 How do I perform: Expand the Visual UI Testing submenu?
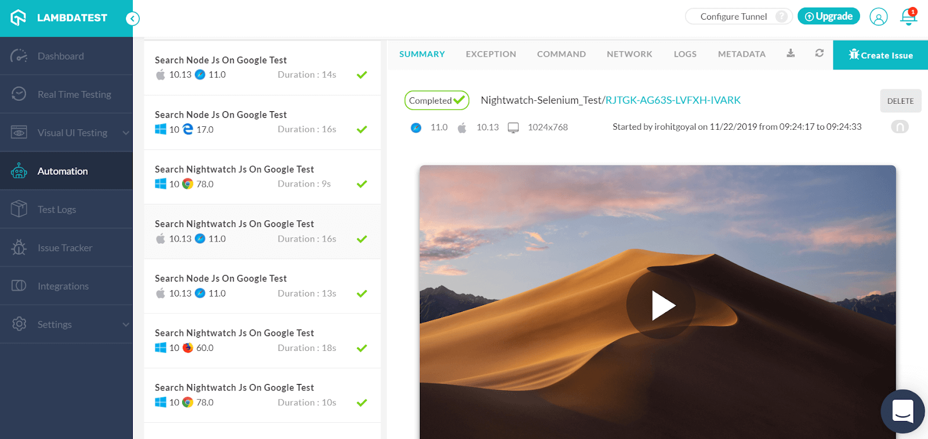(x=126, y=133)
